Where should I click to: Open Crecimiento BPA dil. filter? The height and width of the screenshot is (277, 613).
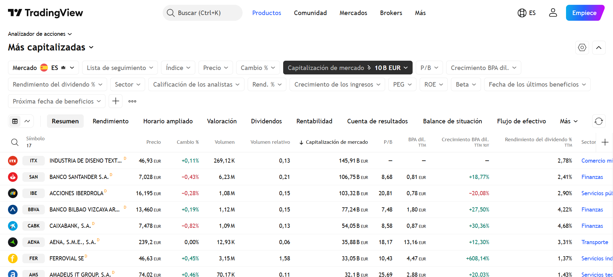484,68
